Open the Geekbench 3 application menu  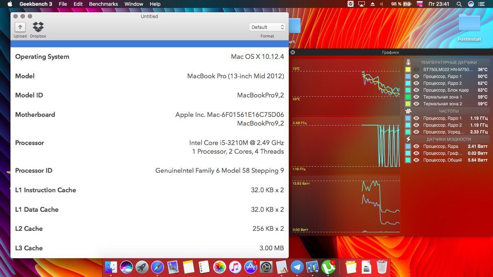click(x=36, y=4)
